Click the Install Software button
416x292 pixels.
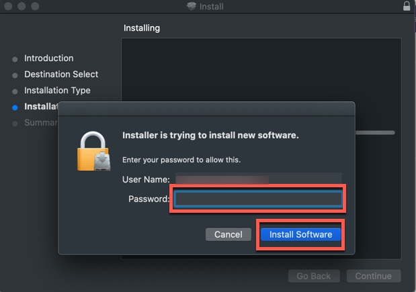coord(300,234)
